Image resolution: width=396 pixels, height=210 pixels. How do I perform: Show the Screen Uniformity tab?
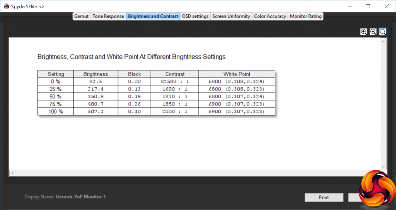[231, 16]
